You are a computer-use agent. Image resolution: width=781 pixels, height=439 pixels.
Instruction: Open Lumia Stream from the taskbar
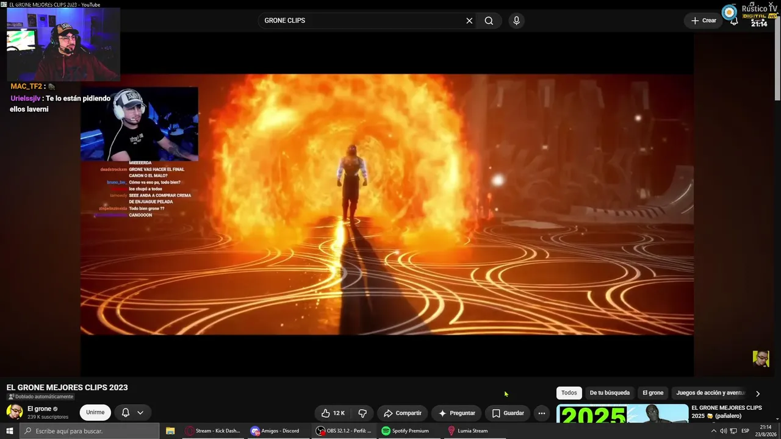[x=474, y=431]
